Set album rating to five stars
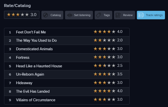This screenshot has height=107, width=168. [x=27, y=15]
